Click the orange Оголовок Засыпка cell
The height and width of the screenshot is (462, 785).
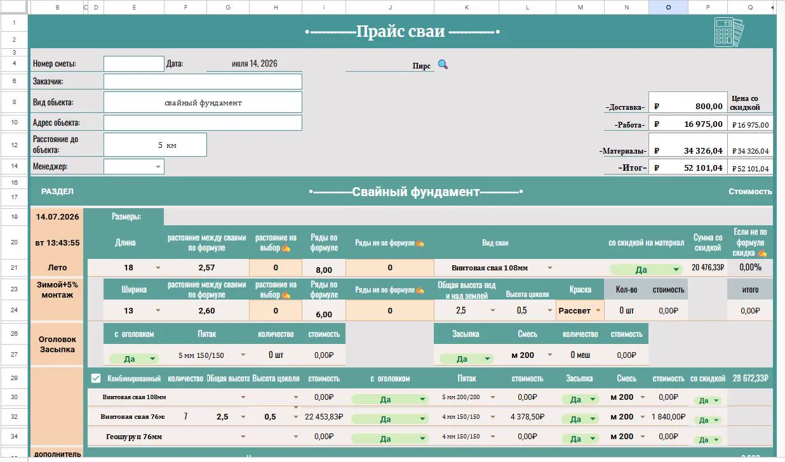coord(57,345)
